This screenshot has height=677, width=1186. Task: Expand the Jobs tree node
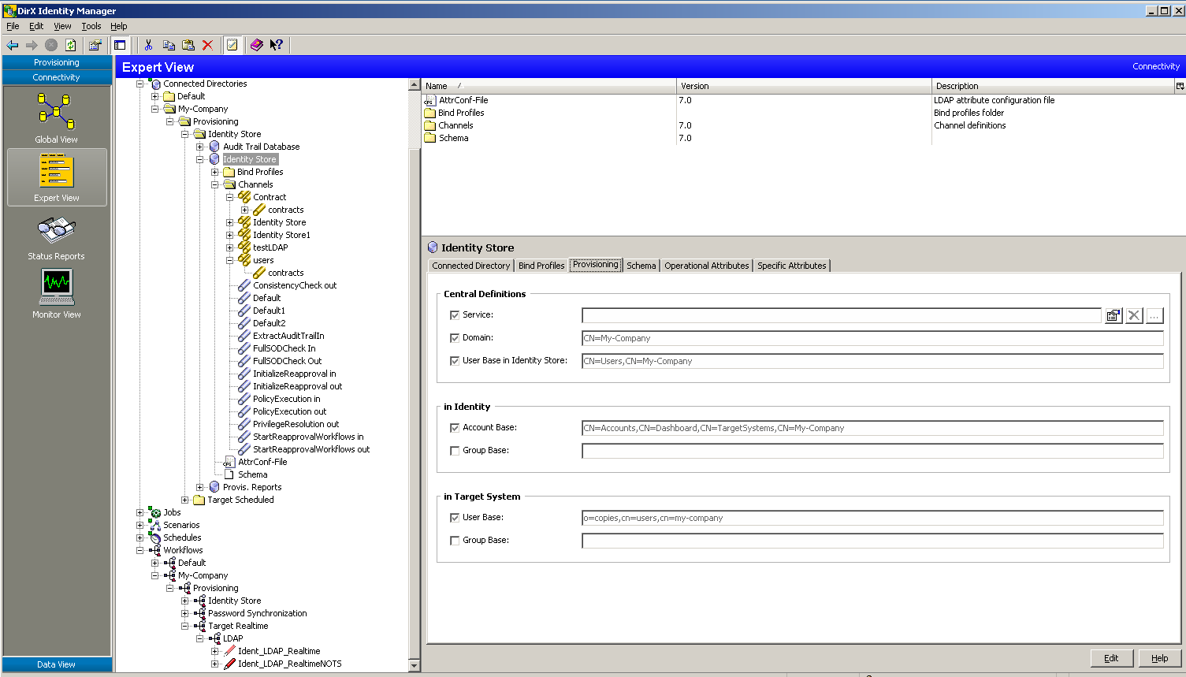(x=140, y=512)
